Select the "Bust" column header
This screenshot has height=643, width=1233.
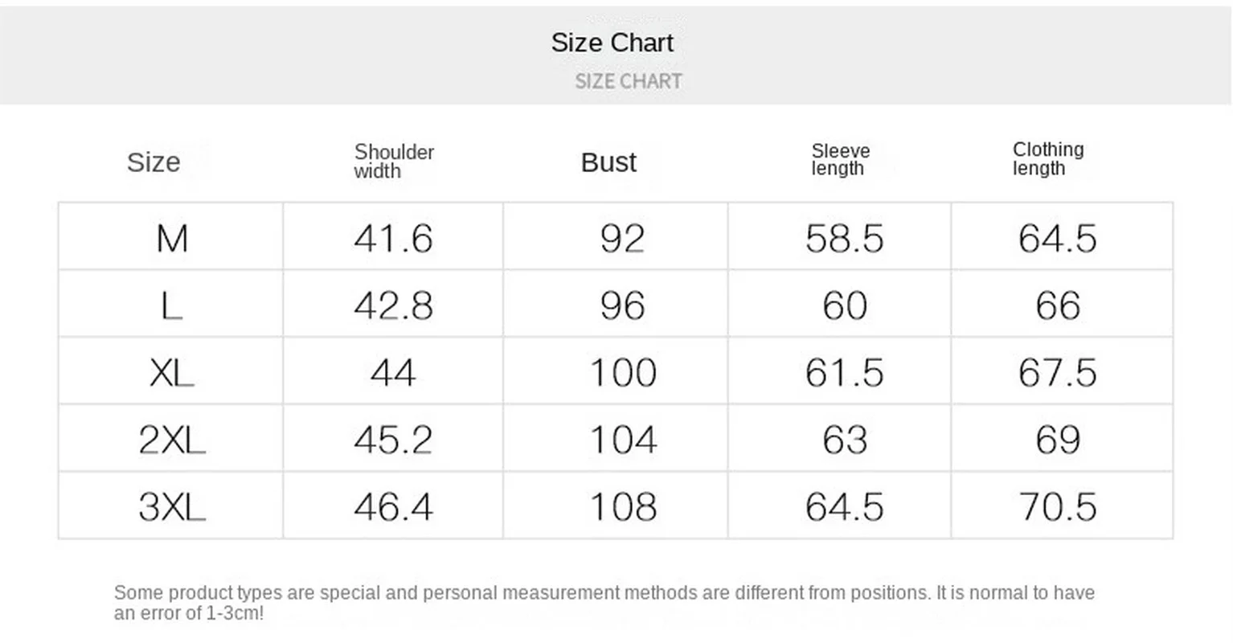pos(608,162)
